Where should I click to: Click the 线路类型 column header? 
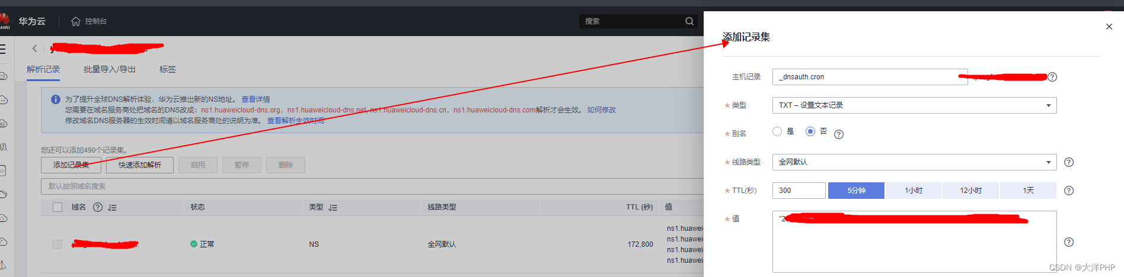[442, 207]
